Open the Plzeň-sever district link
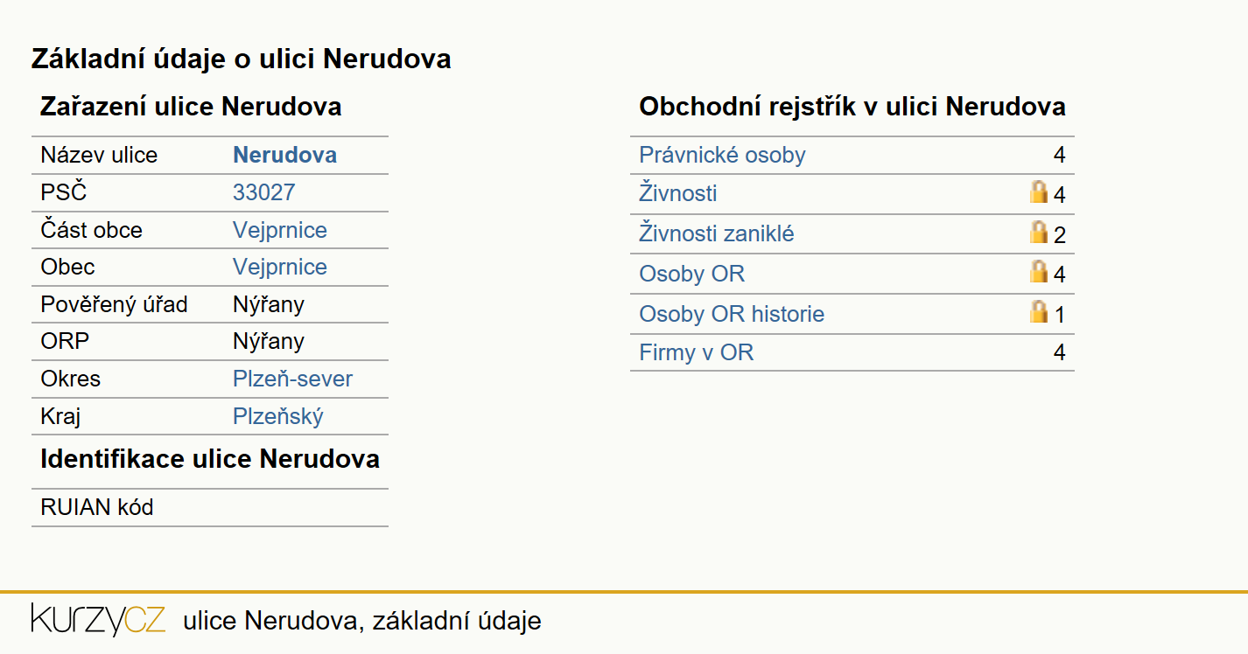This screenshot has height=654, width=1248. (x=292, y=379)
